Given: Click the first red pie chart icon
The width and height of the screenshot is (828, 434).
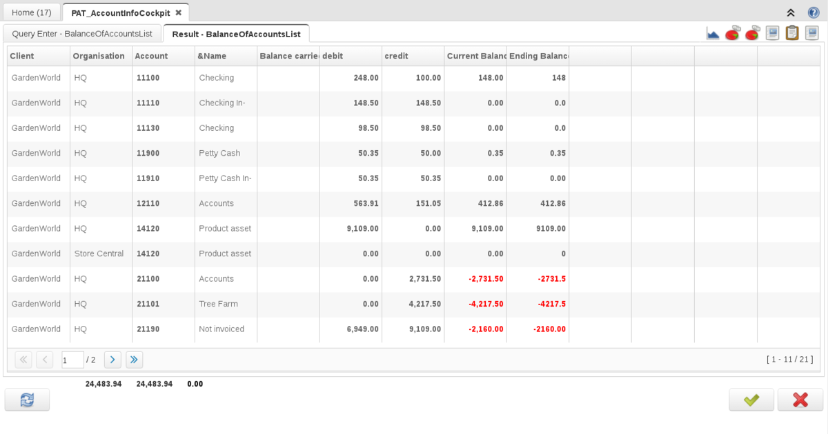Looking at the screenshot, I should [x=733, y=33].
